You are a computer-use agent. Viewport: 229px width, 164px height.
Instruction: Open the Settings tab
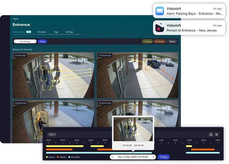69,32
